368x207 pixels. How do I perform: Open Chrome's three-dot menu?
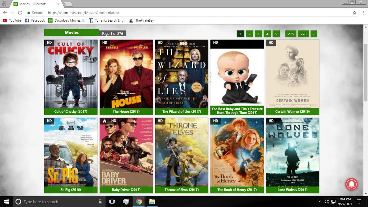tap(363, 13)
